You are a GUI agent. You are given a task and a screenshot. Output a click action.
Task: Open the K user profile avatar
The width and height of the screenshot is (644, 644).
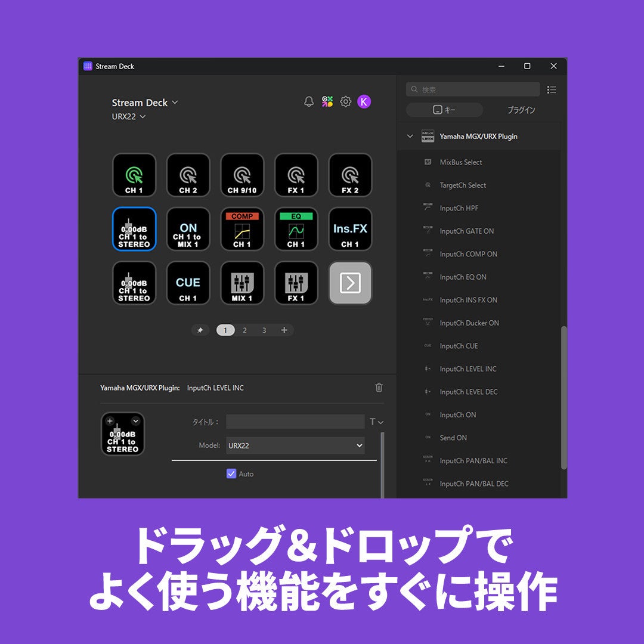pyautogui.click(x=364, y=101)
